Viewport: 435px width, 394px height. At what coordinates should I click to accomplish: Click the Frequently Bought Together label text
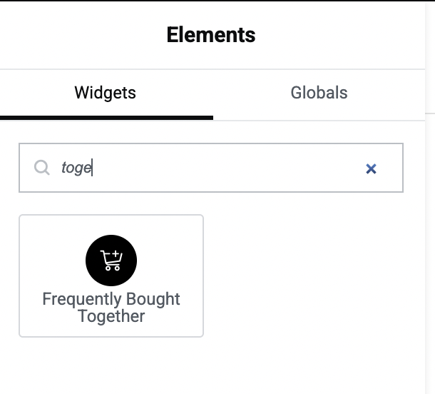111,308
